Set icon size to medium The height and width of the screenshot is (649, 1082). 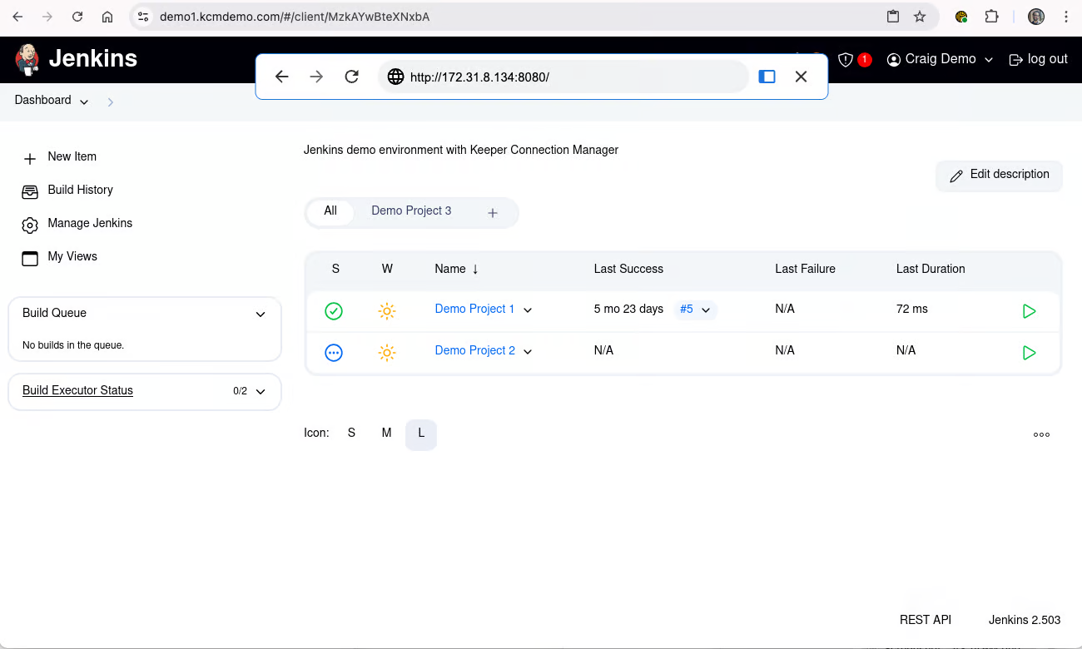coord(386,433)
